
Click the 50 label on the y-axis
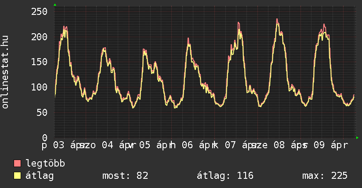coord(42,112)
